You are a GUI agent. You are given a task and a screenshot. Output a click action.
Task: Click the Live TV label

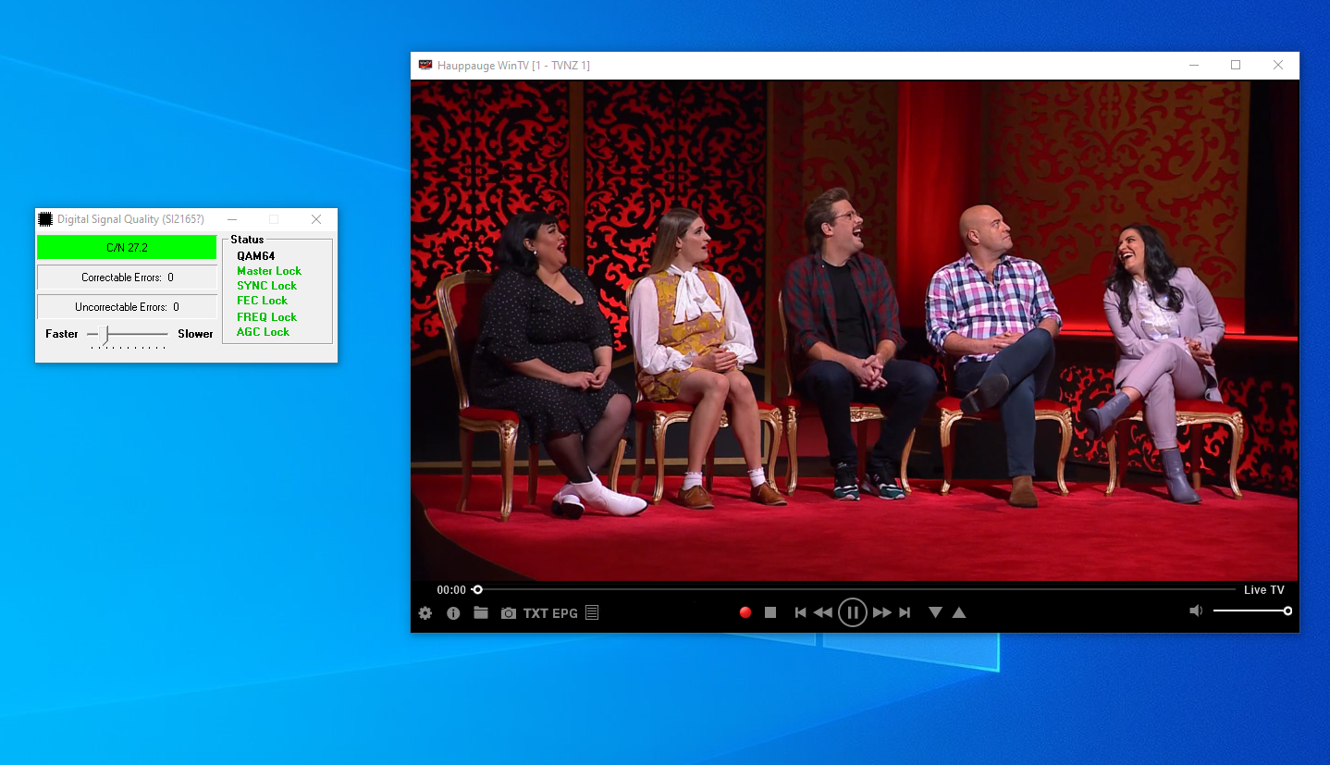coord(1264,590)
